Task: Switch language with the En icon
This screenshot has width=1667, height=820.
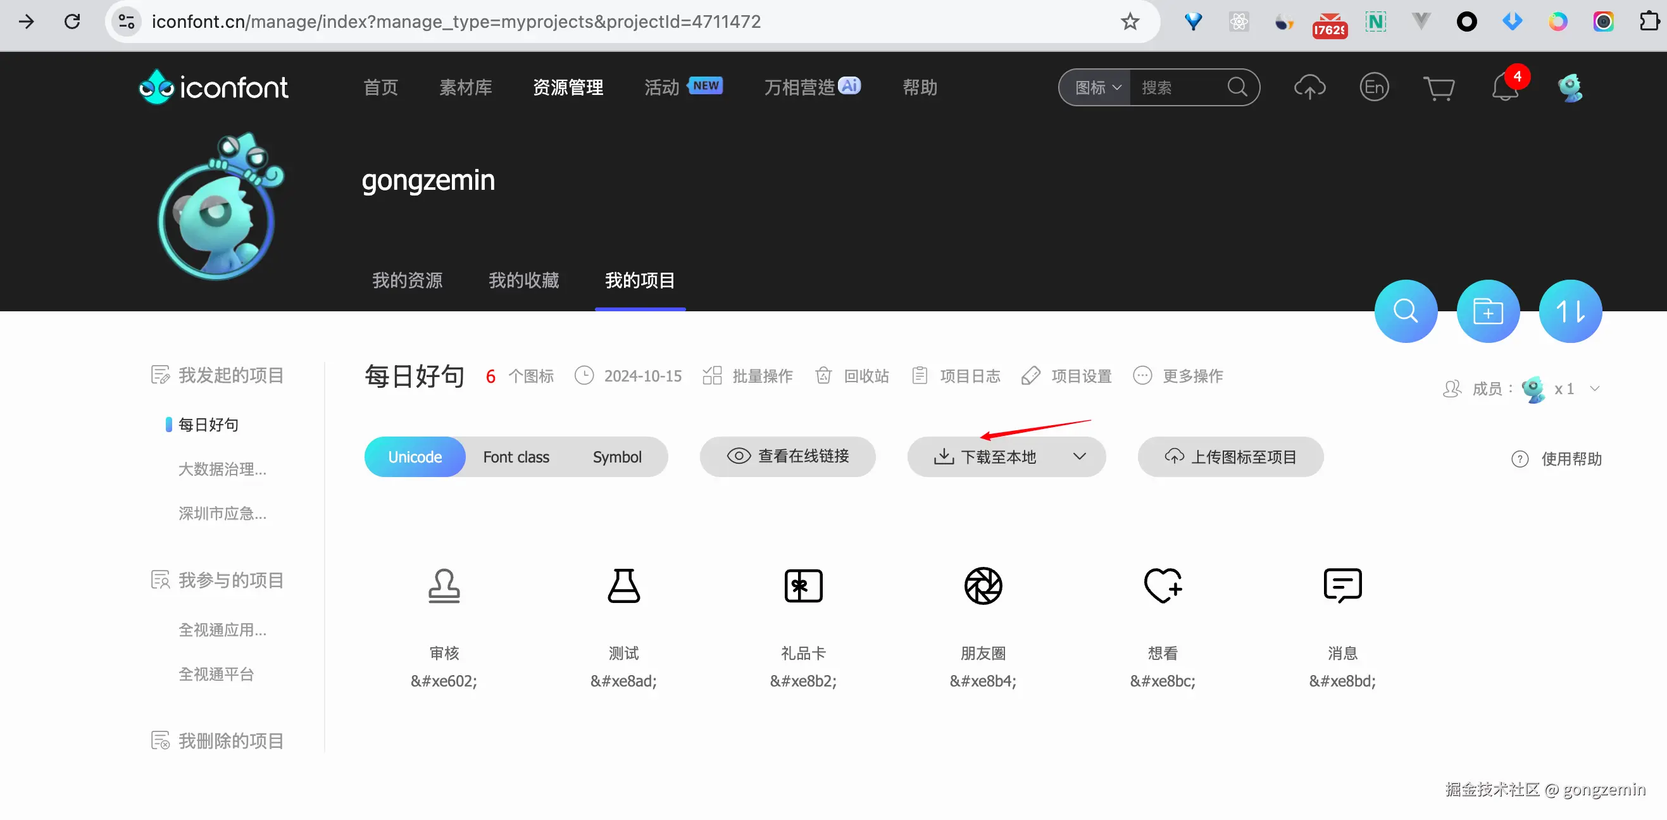Action: click(1374, 88)
